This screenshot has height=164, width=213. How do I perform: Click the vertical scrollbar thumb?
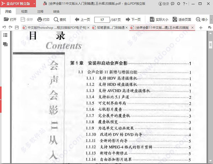click(211, 44)
